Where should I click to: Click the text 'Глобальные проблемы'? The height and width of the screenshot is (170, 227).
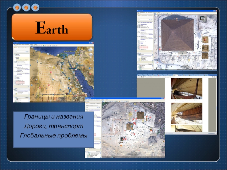54,136
